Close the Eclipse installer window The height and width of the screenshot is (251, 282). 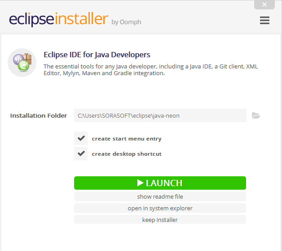[x=264, y=4]
